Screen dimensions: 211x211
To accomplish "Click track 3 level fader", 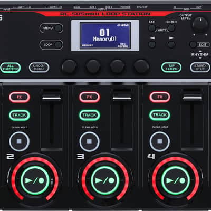I will click(122, 97).
